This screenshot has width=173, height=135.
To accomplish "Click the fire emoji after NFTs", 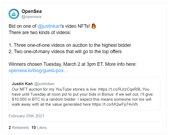I will click(94, 26).
